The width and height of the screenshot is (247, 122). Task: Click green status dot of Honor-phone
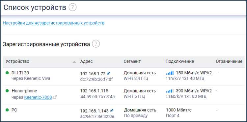coord(7,91)
